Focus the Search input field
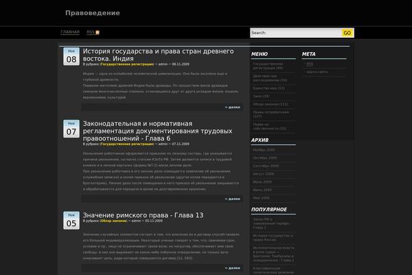 295,33
